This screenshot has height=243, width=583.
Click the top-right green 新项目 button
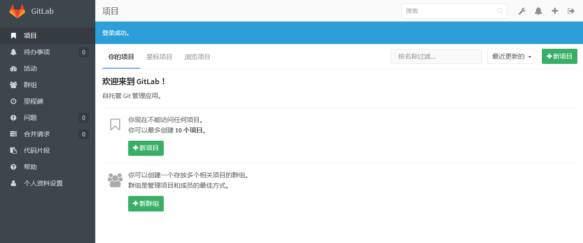coord(560,57)
